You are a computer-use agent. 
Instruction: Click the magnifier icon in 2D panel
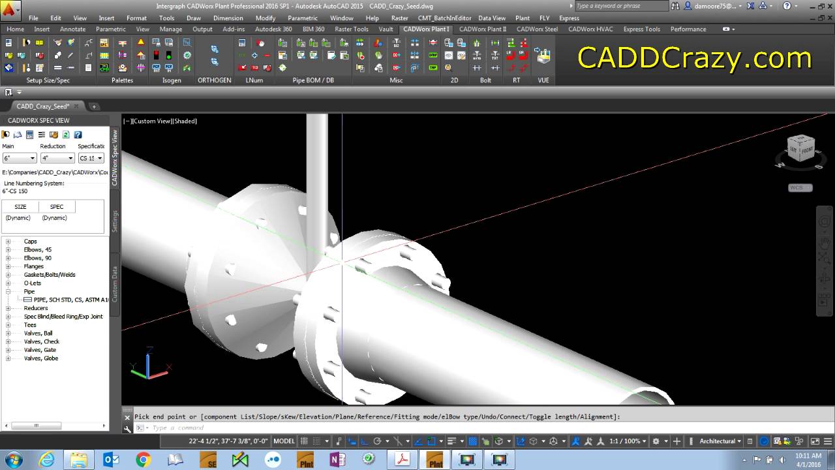(448, 68)
